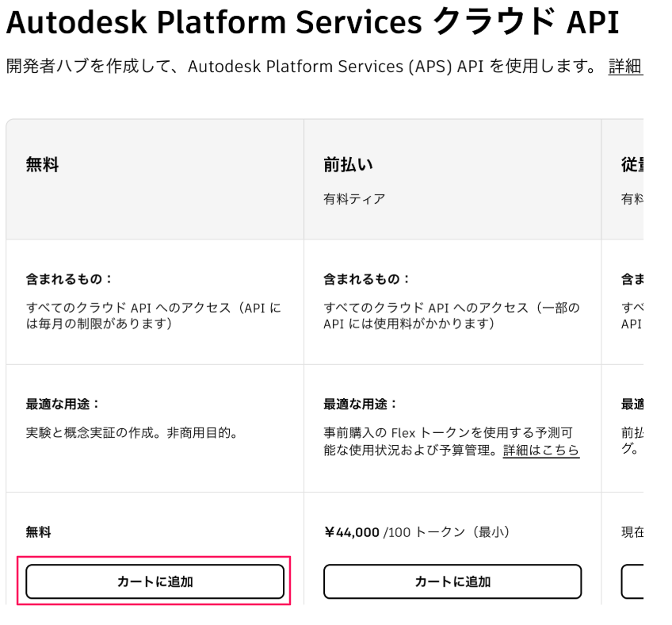Click カートに追加 button in 前払い column
The width and height of the screenshot is (672, 625).
(x=452, y=581)
